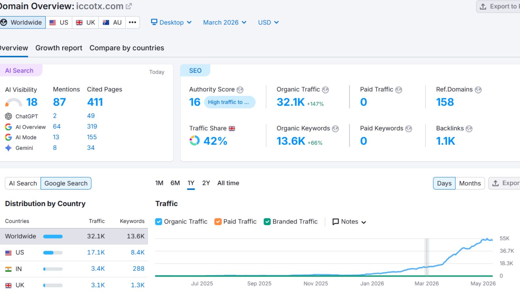Click the Authority Score globe info icon
Screen dimensions: 520x292
pos(240,90)
